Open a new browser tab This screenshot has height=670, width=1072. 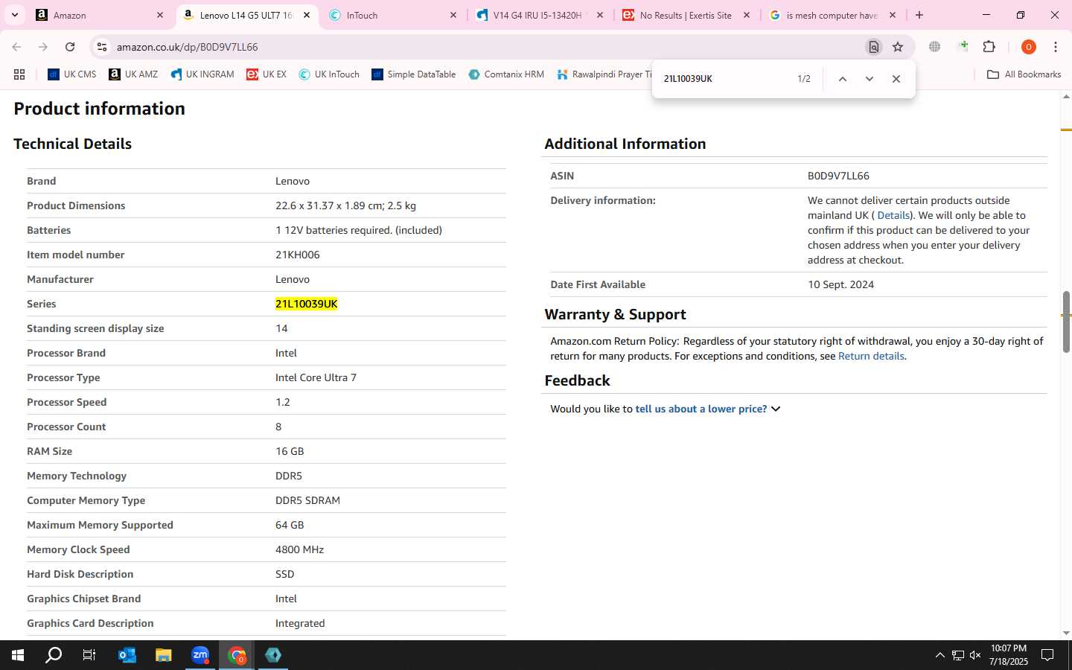pos(919,15)
